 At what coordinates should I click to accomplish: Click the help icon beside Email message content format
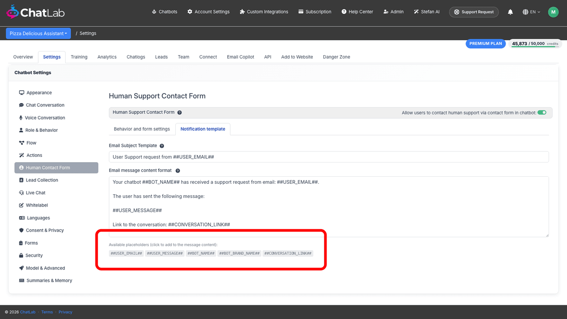[x=178, y=171]
